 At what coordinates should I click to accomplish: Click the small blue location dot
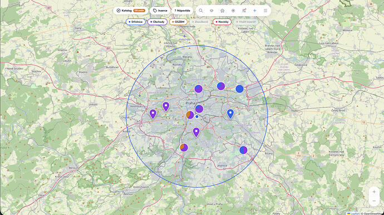coord(196,117)
